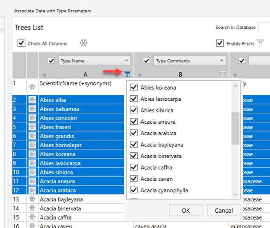
Task: Click the gray filter funnel in column B
Action: pyautogui.click(x=222, y=74)
